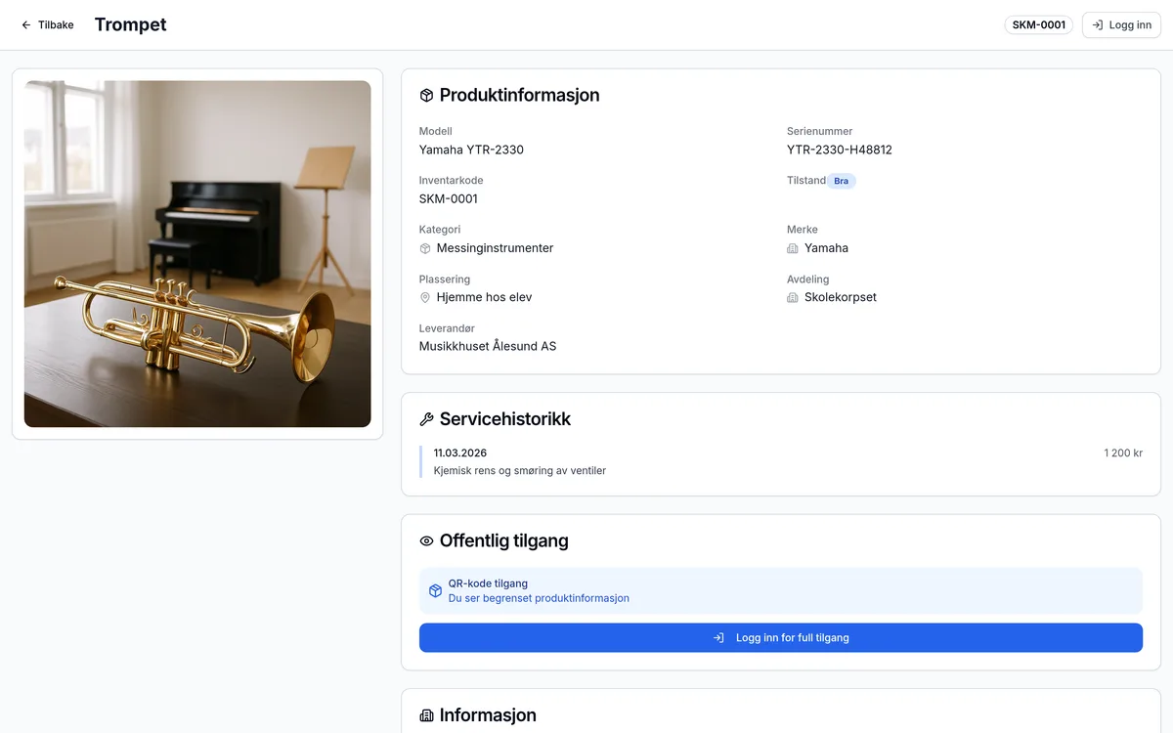
Task: Click the QR-kode tilgang notice title
Action: coord(488,583)
